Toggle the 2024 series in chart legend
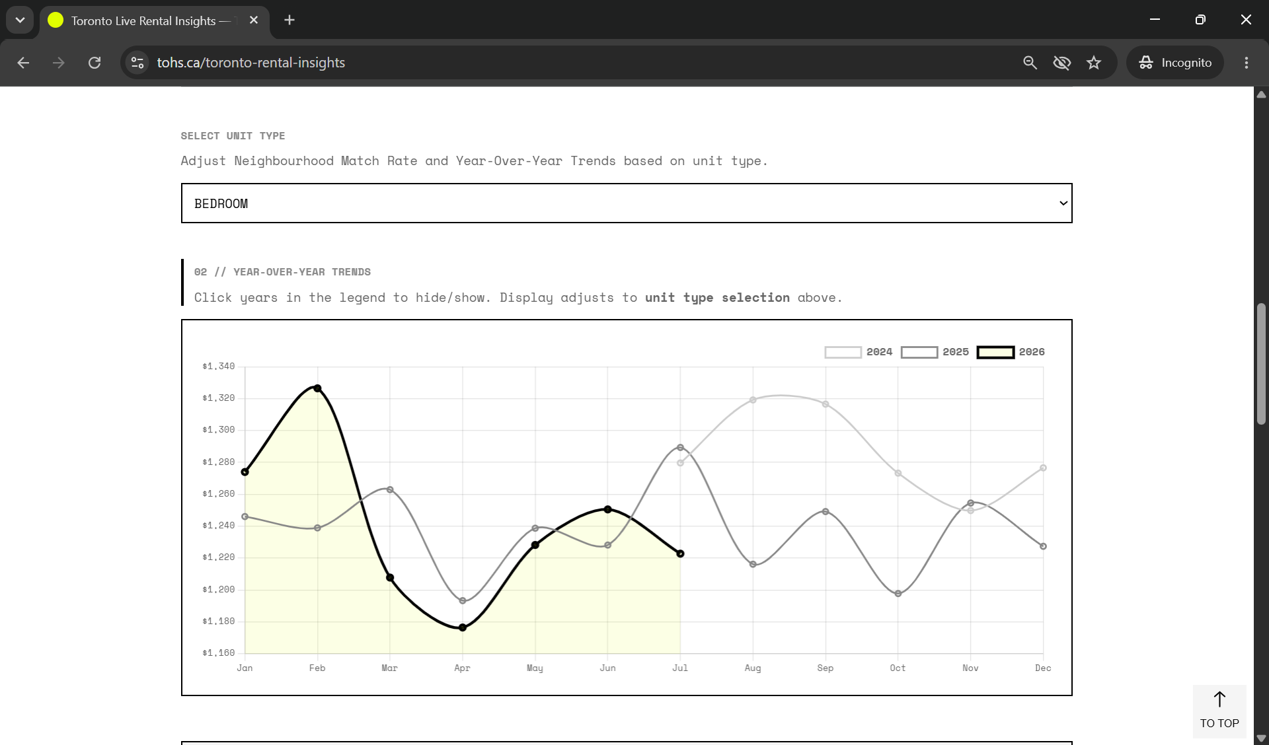This screenshot has width=1269, height=745. pos(858,352)
